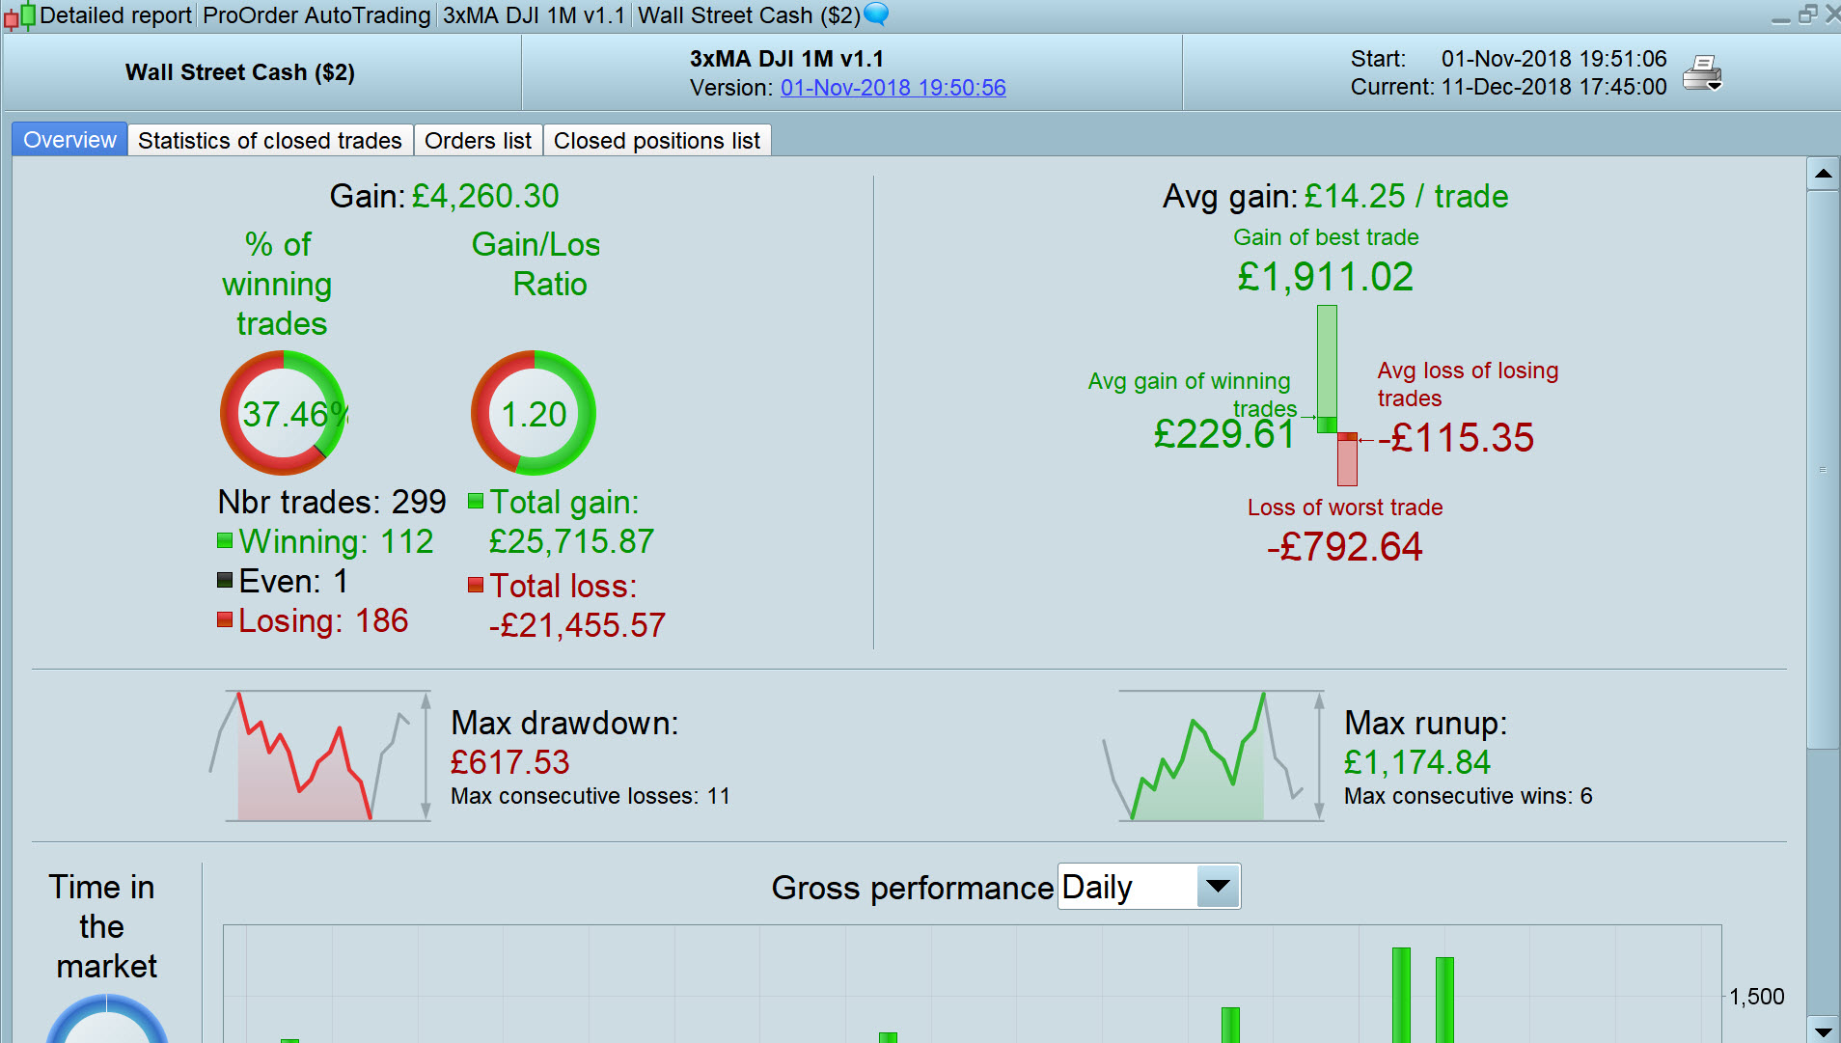Click the printer icon to print report
Image resolution: width=1841 pixels, height=1043 pixels.
tap(1702, 73)
